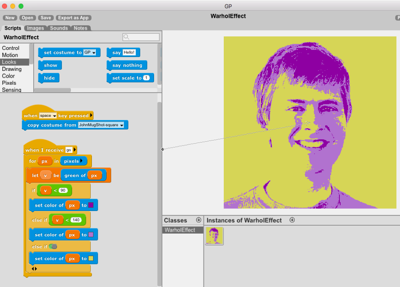Select WarholEffect in Classes list
The height and width of the screenshot is (287, 400).
pos(183,230)
